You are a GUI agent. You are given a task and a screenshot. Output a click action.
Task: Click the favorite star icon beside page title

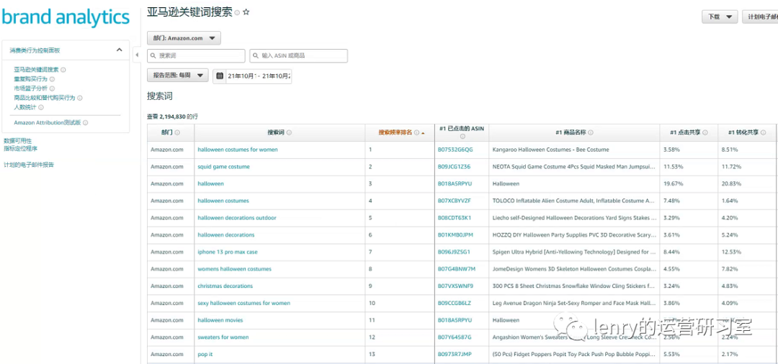(x=246, y=12)
